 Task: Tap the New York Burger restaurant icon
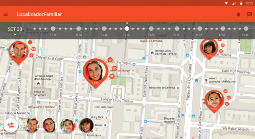[x=133, y=71]
